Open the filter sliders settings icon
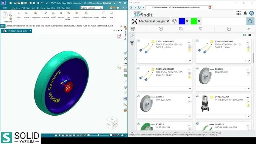 [x=132, y=29]
